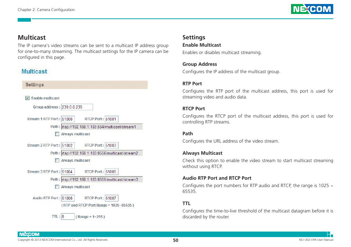Click the NEXCOM logo in header
Image resolution: width=351 pixels, height=247 pixels.
pyautogui.click(x=312, y=9)
